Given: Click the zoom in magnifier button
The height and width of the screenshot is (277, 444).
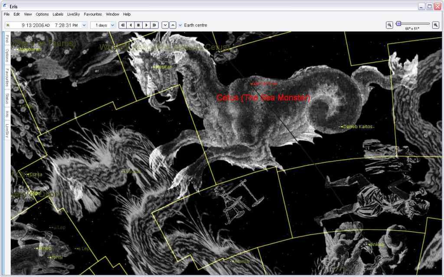Looking at the screenshot, I should coord(435,25).
